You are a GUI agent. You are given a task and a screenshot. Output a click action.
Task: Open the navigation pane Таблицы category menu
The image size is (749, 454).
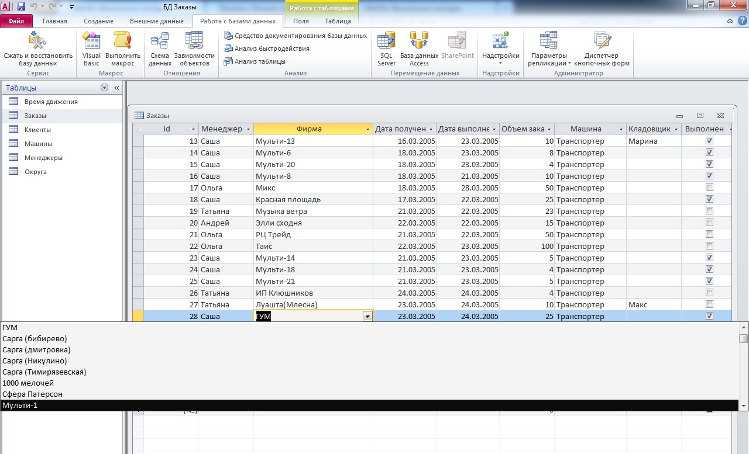(104, 88)
